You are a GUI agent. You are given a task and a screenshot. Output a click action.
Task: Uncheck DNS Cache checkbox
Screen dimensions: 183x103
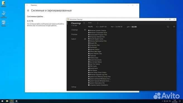tap(89, 66)
